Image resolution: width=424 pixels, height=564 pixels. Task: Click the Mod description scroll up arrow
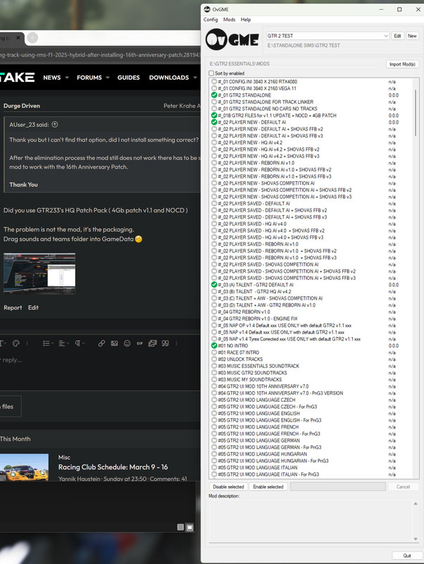416,503
